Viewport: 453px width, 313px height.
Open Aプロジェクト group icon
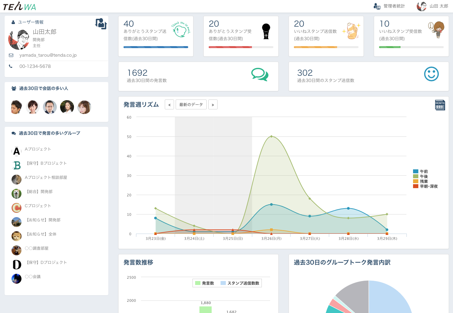coord(17,151)
